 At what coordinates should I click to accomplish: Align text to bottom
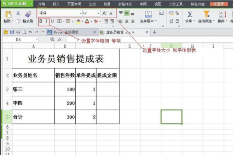click(x=132, y=14)
